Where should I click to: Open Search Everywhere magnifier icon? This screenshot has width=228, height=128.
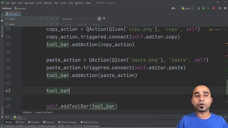pyautogui.click(x=220, y=8)
